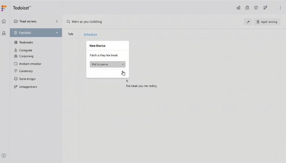Open the Rid to pance dropdown

point(108,64)
